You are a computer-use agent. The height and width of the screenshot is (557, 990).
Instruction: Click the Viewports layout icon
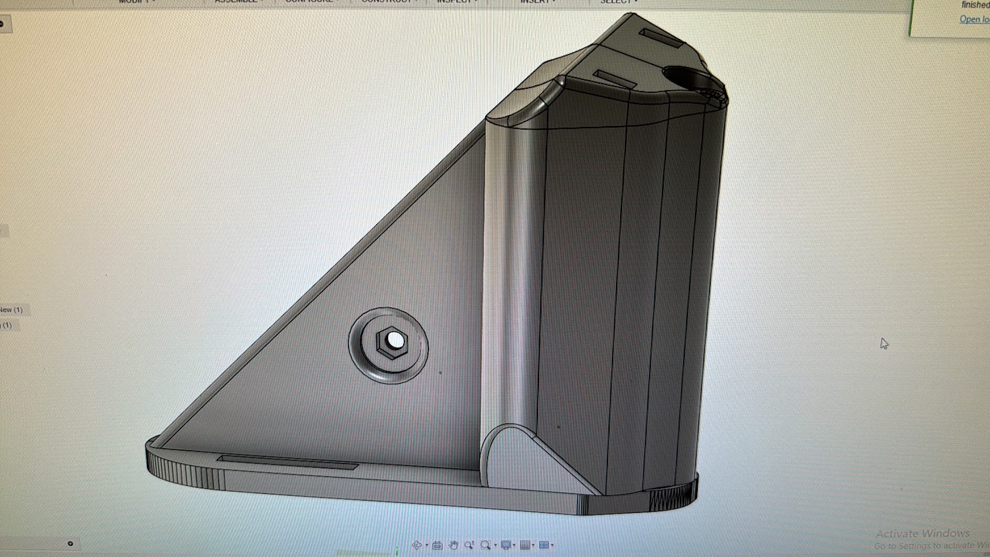(x=544, y=545)
